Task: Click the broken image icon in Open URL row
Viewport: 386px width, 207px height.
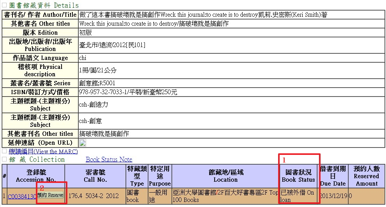Action: click(83, 143)
